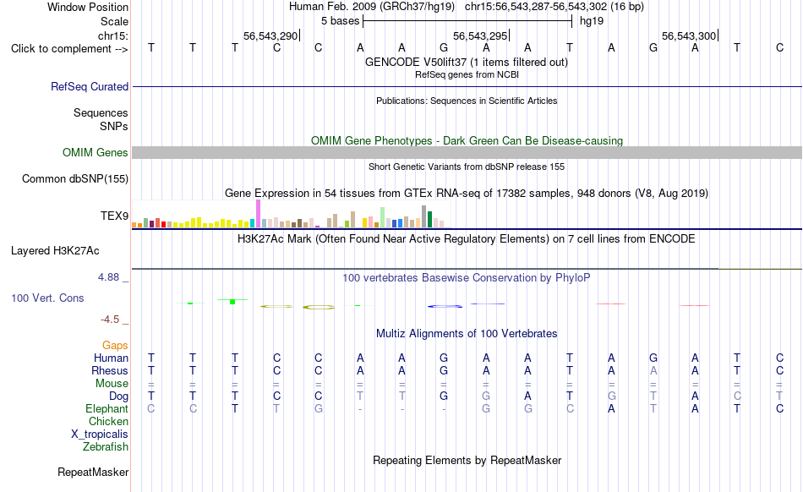Click the Dog alignment row label
Screen dimensions: 803x492
[x=119, y=396]
